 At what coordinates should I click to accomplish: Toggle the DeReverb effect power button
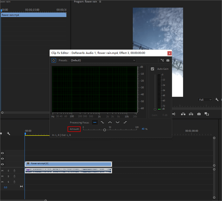tap(54, 61)
